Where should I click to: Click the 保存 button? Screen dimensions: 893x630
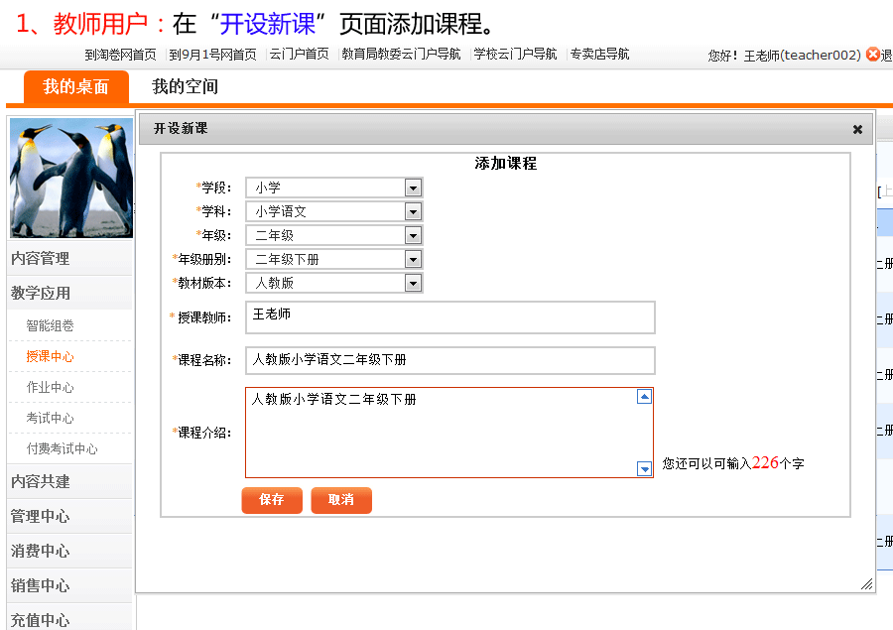pos(272,500)
